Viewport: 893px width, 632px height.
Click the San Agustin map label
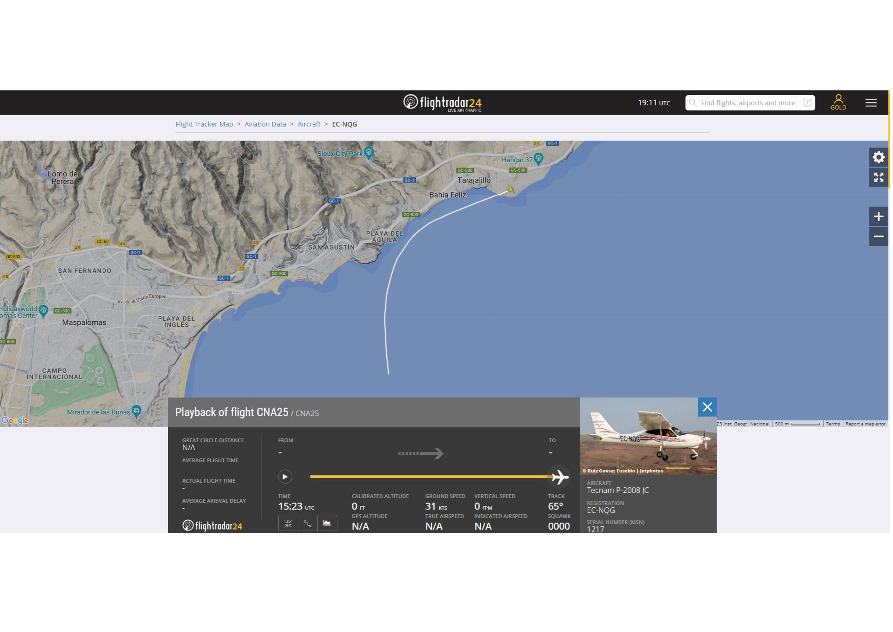pyautogui.click(x=331, y=248)
